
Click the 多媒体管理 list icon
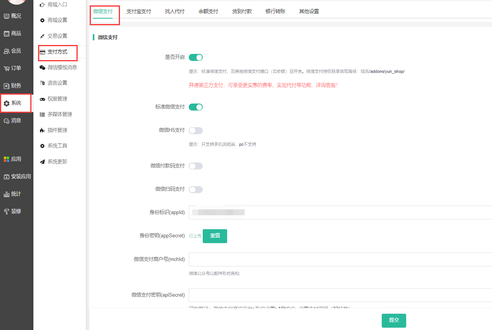[42, 114]
